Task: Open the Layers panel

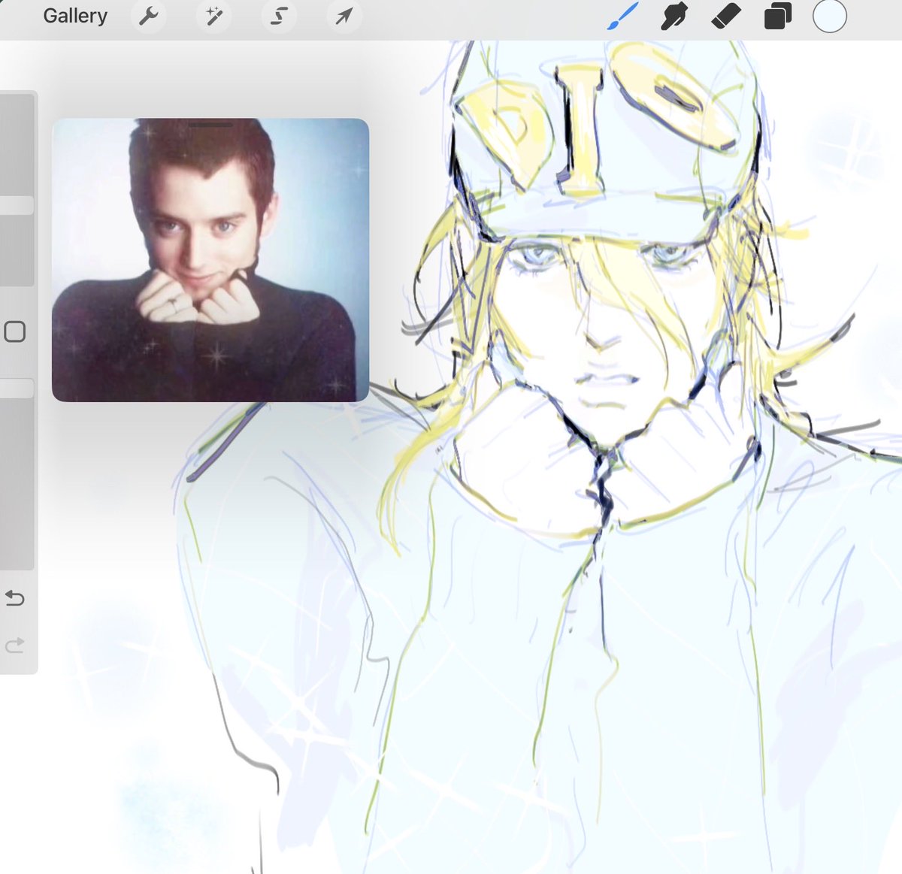Action: tap(777, 16)
